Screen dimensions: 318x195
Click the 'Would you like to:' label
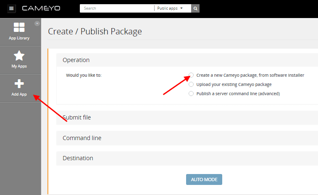click(x=84, y=75)
